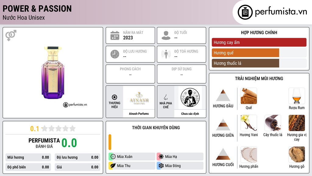The height and width of the screenshot is (176, 312).
Task: Select the Hương phấn note image
Action: (249, 155)
